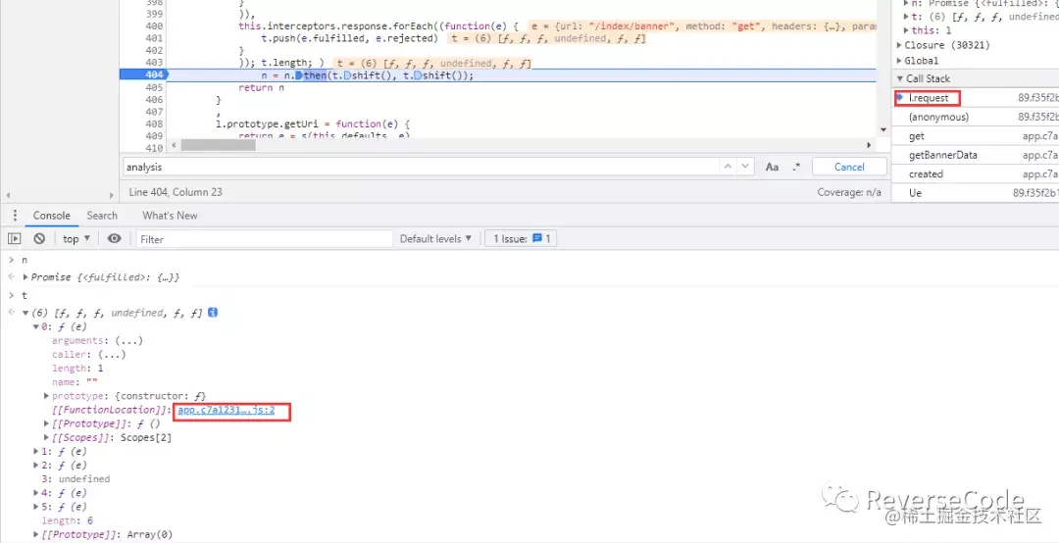Open the 1 Issue button
This screenshot has height=543, width=1059.
pos(521,238)
